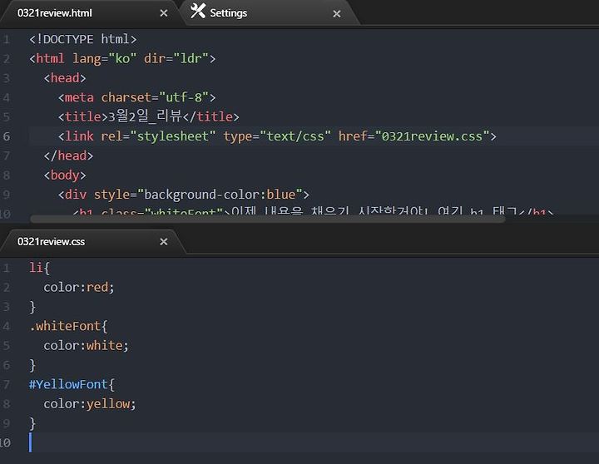
Task: Click the color:red declaration
Action: coord(79,287)
